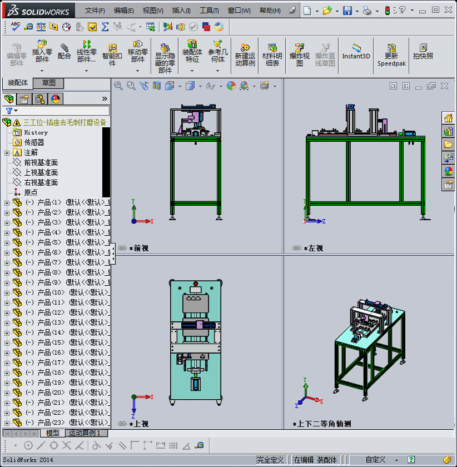The height and width of the screenshot is (467, 457).
Task: Switch to the FeatureManager design tree icon
Action: coord(9,98)
